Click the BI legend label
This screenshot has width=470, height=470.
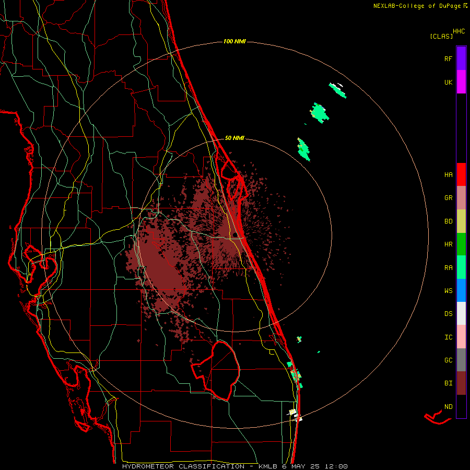coord(449,383)
